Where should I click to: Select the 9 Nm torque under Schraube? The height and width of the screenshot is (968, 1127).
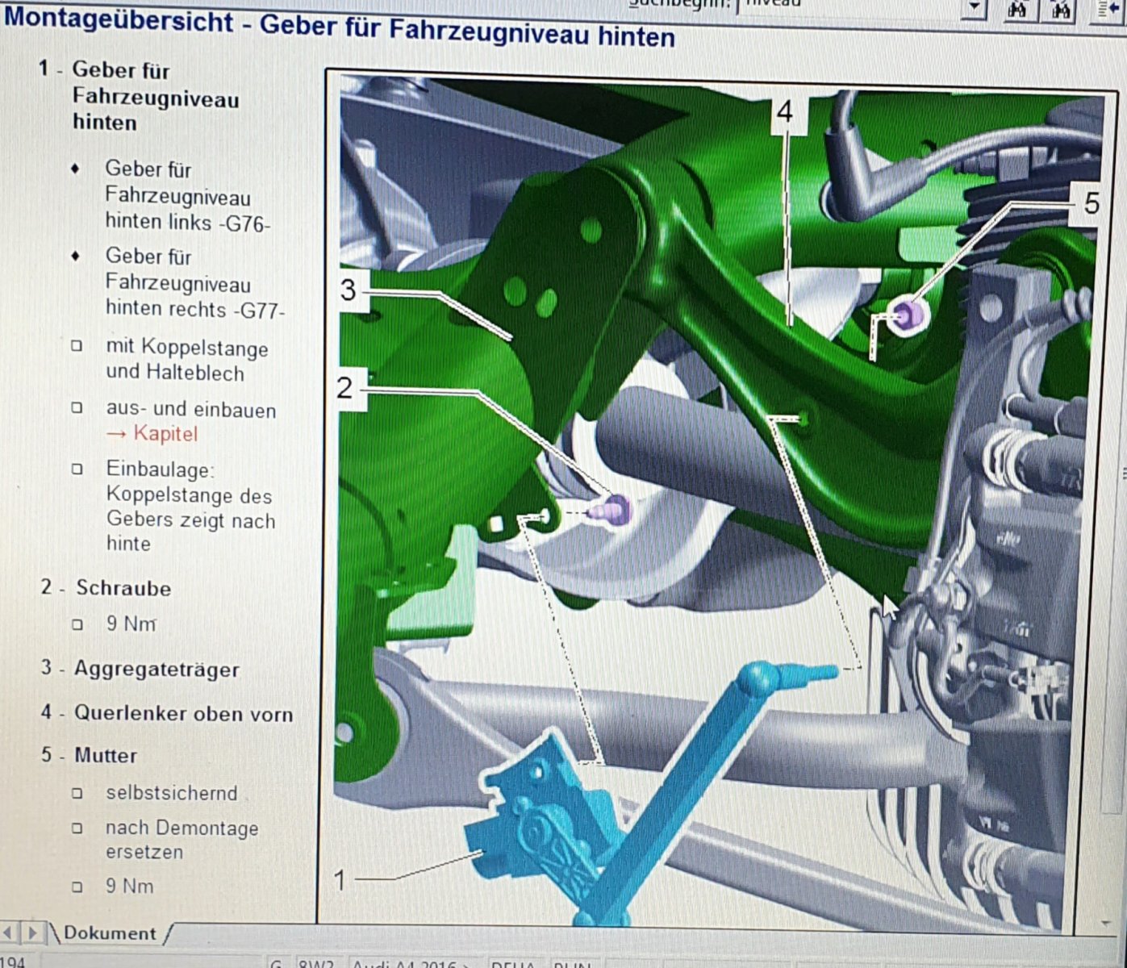pyautogui.click(x=131, y=624)
